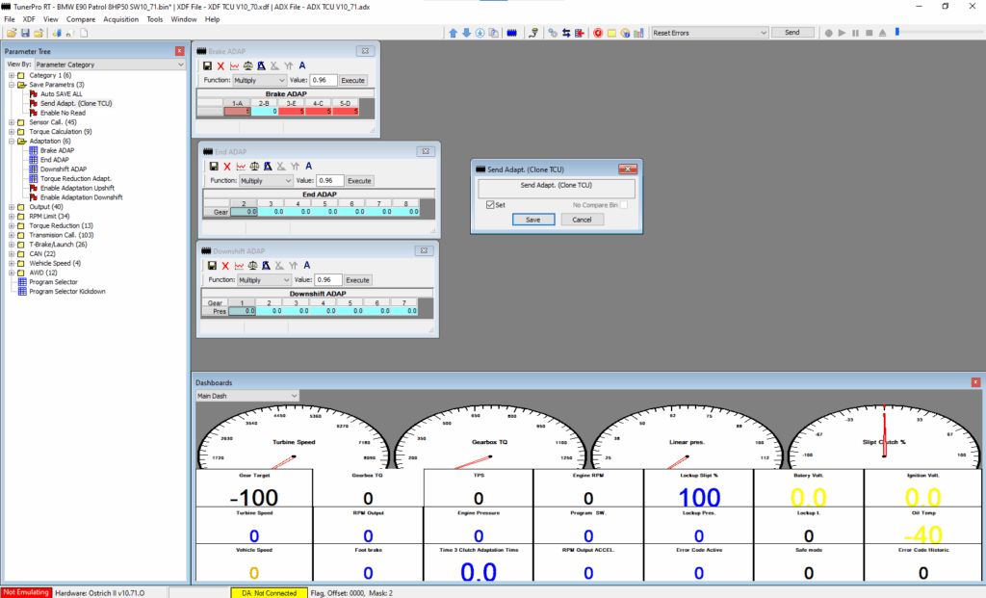Click the cable hardware connect icon
The width and height of the screenshot is (986, 598).
[x=533, y=33]
